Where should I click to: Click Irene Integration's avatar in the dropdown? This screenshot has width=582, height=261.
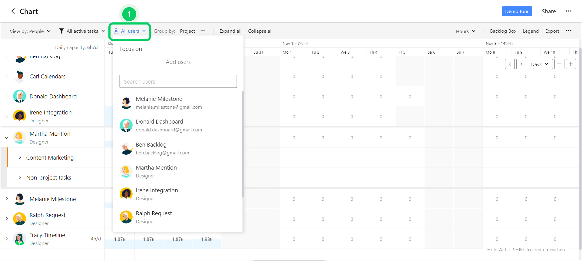pyautogui.click(x=126, y=194)
